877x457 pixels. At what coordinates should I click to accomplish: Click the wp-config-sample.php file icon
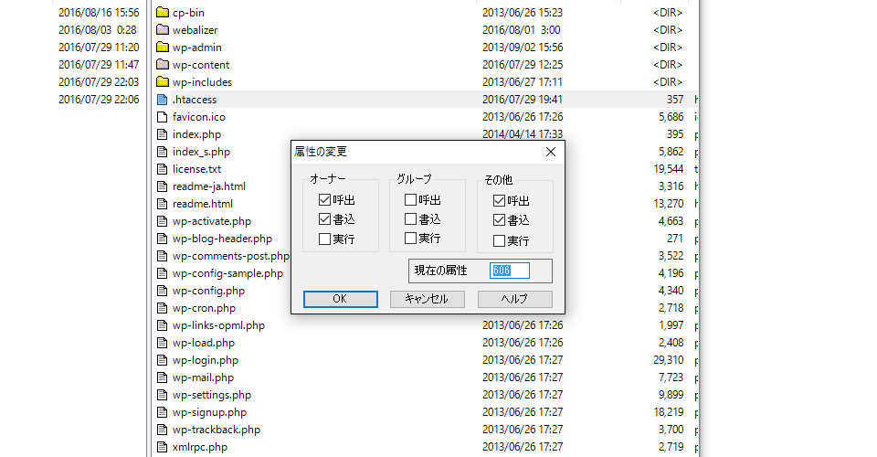(163, 273)
